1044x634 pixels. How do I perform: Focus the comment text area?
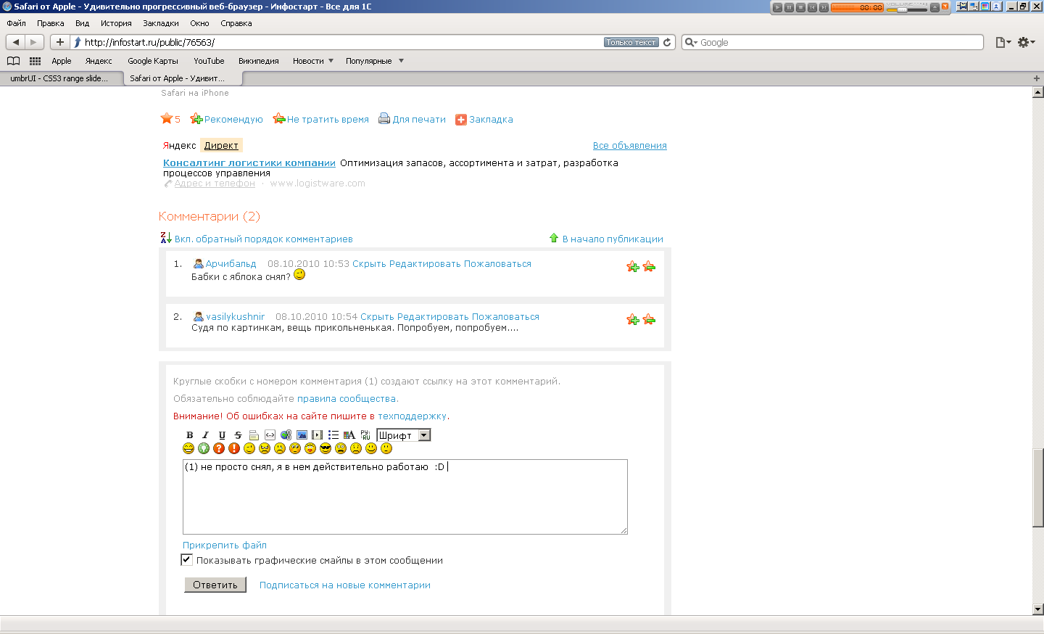pyautogui.click(x=405, y=497)
